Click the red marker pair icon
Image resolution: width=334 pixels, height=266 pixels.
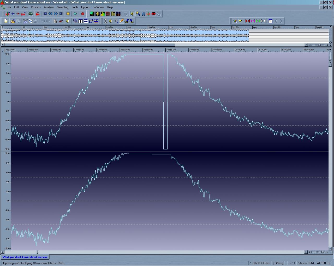[x=248, y=21]
